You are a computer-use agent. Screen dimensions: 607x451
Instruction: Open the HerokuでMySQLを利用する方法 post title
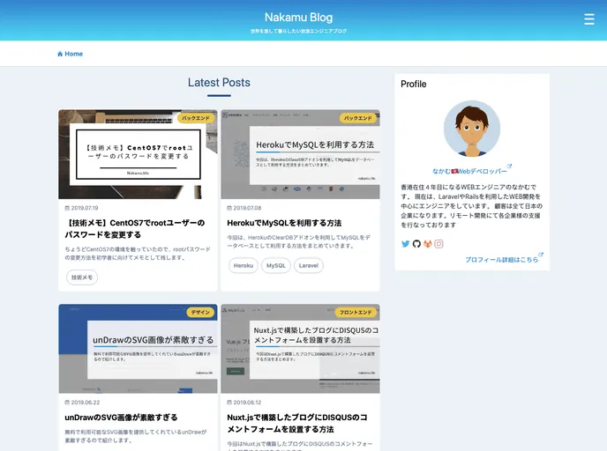pos(284,223)
